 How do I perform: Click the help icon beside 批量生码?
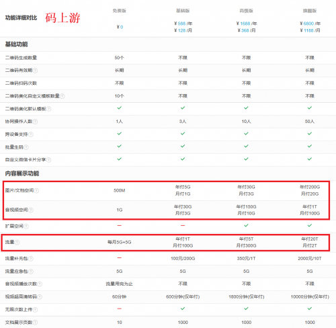[26, 147]
